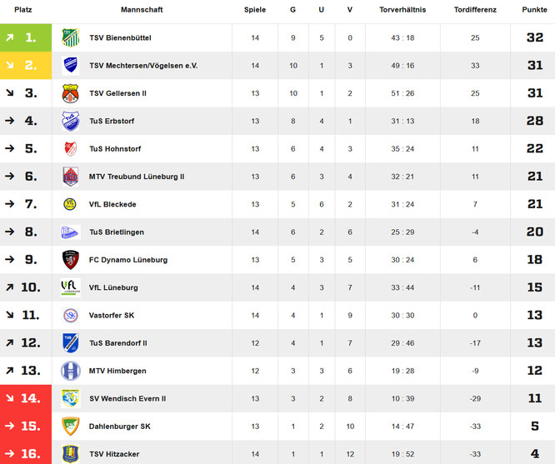Screen dimensions: 555x464
Task: Click the MTV Treubund Lüneburg II logo
Action: point(70,177)
